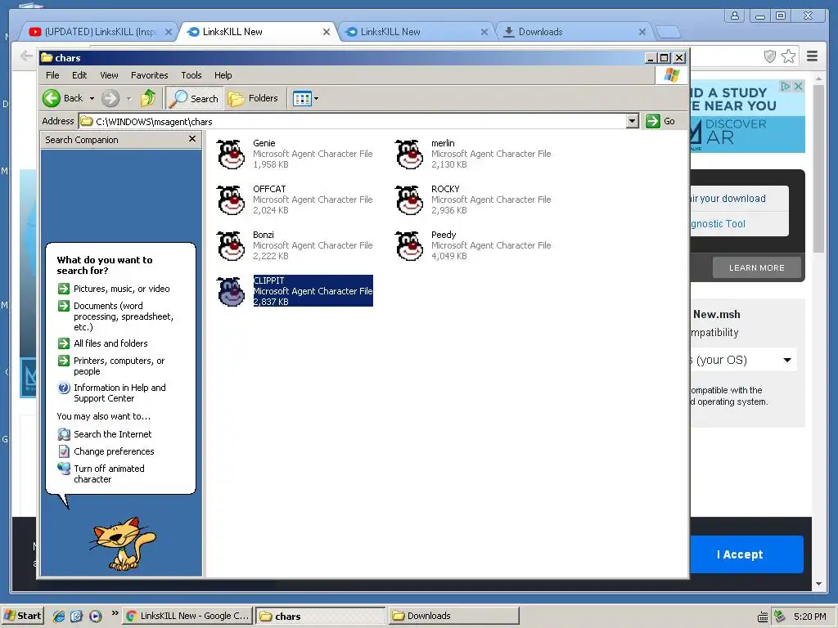This screenshot has height=628, width=838.
Task: Open the browser hamburger menu
Action: coord(813,56)
